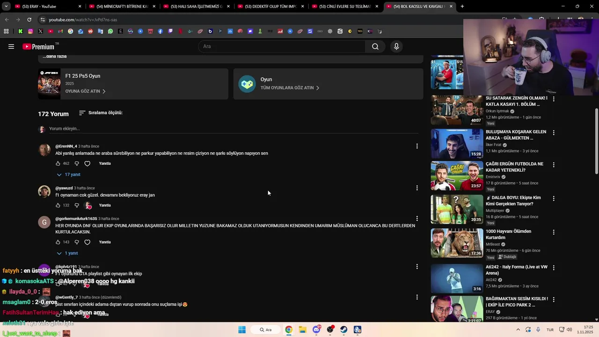Open options for DALGA BOYU video
This screenshot has height=337, width=599.
point(554,198)
